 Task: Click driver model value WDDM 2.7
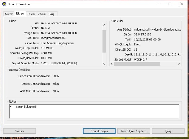click(141, 60)
